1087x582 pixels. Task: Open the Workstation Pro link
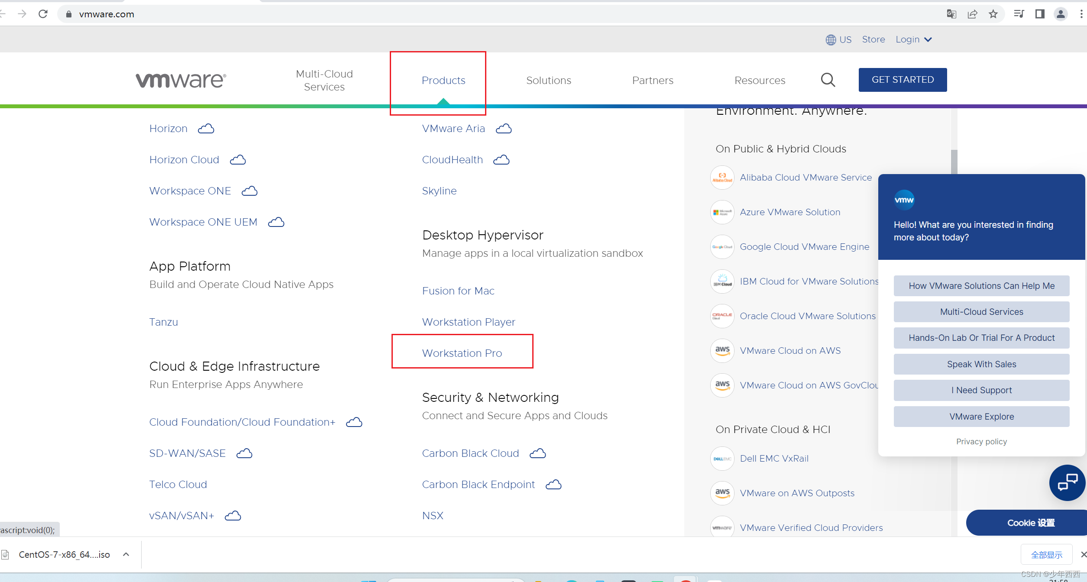pos(462,353)
